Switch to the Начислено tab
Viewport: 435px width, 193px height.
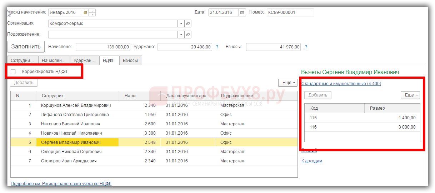(54, 61)
